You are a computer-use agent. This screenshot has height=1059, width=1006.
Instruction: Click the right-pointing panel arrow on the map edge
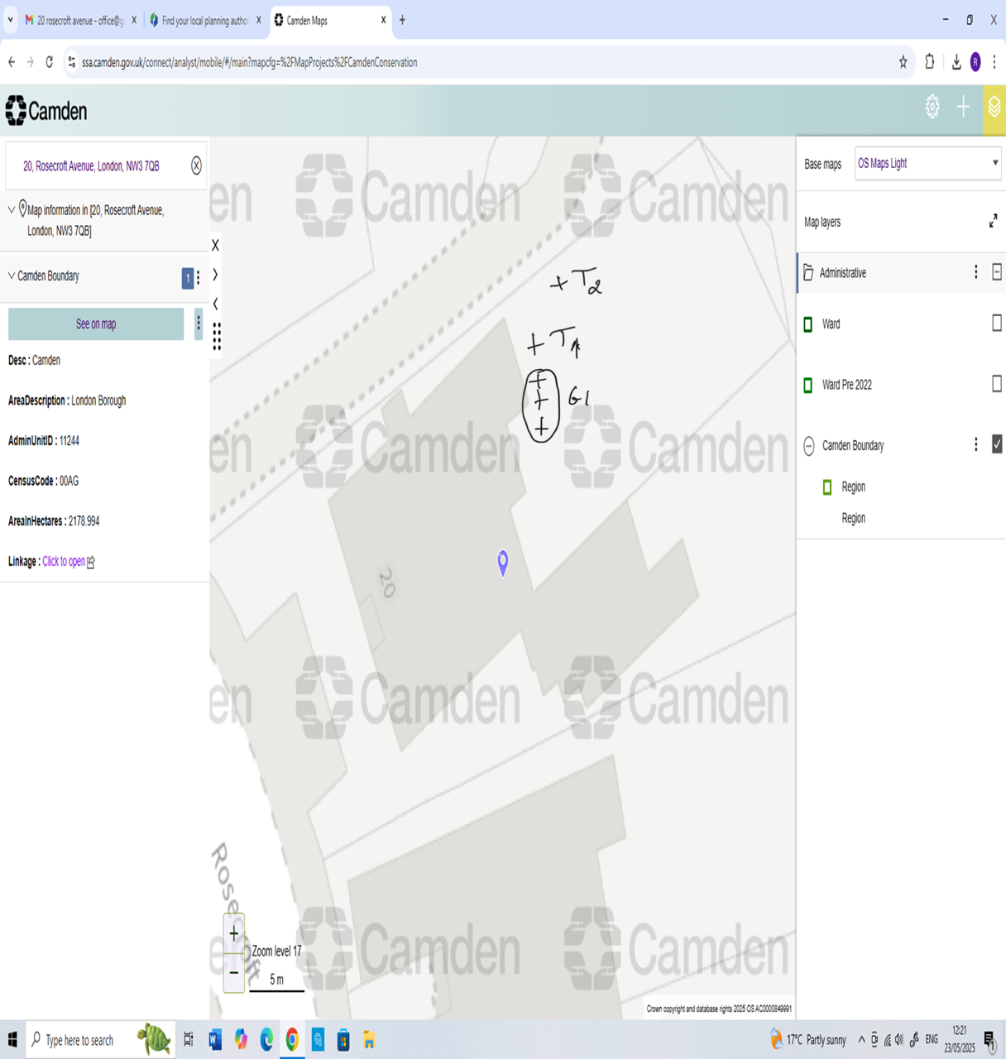[x=215, y=274]
